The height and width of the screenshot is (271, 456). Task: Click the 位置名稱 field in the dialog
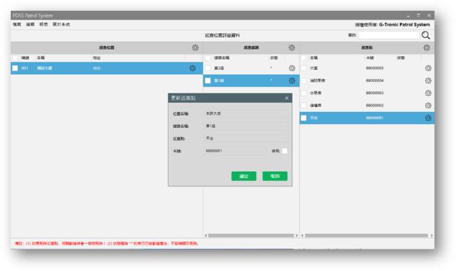[246, 114]
